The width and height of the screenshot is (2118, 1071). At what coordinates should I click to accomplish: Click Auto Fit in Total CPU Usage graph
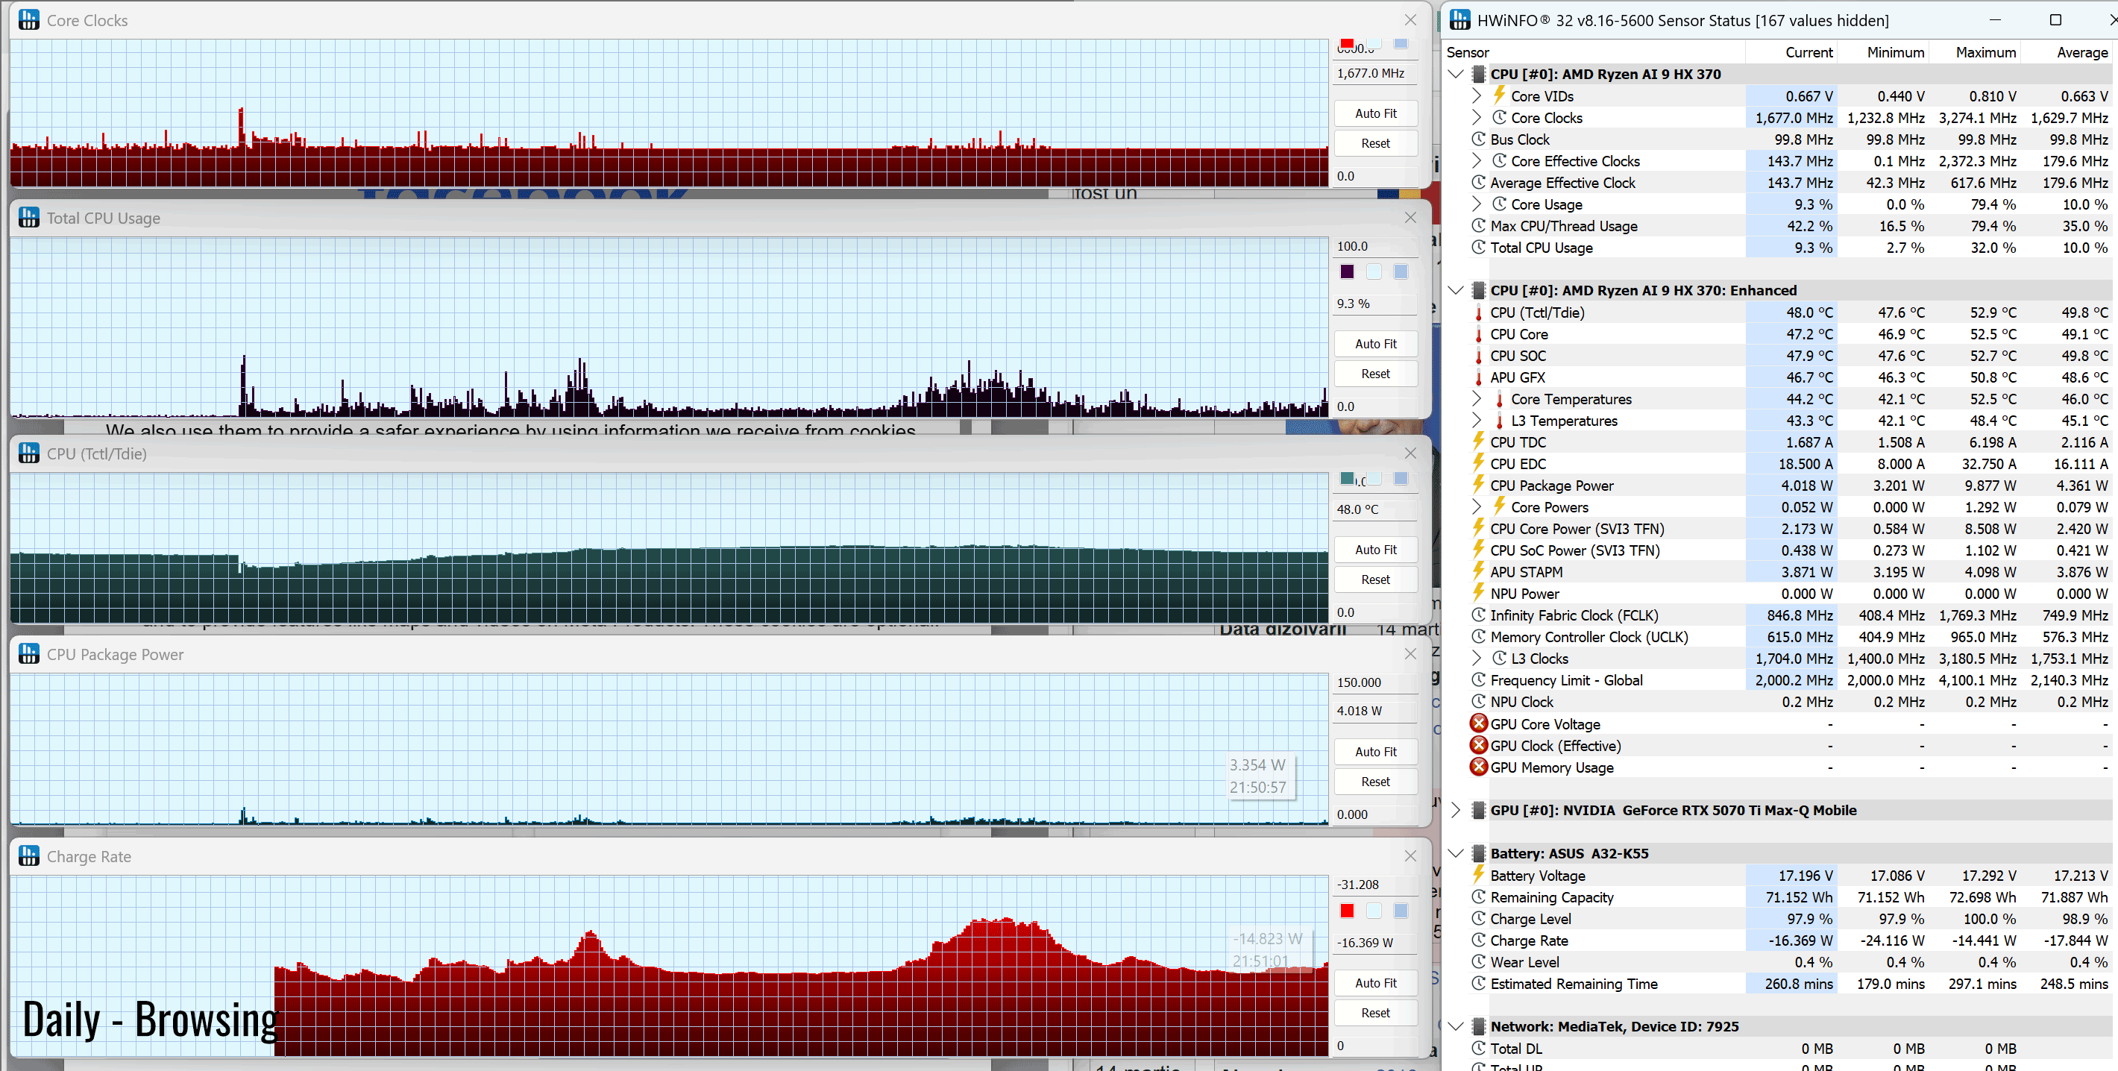[1374, 344]
